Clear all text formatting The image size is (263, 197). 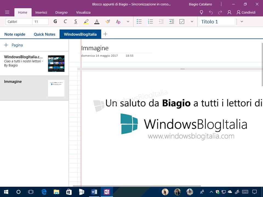coord(118,22)
